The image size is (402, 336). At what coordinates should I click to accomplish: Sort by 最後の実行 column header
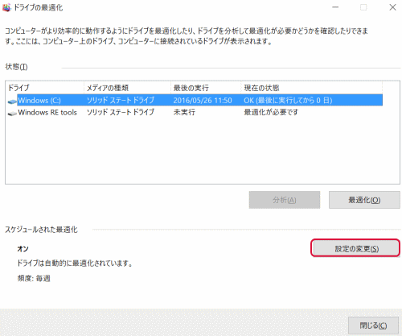pyautogui.click(x=206, y=88)
